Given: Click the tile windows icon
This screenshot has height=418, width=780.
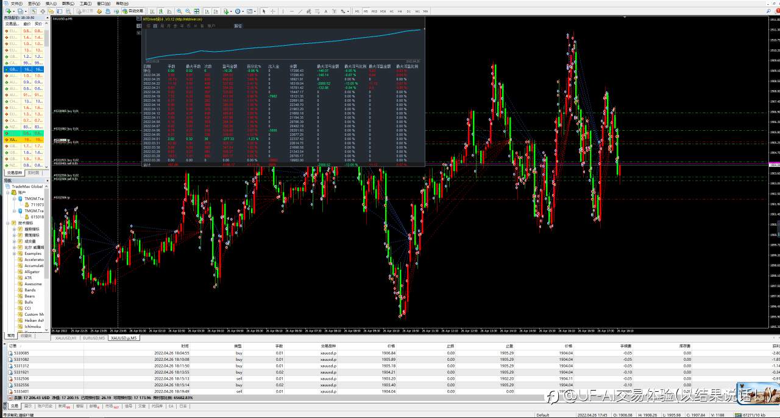Looking at the screenshot, I should (x=196, y=11).
